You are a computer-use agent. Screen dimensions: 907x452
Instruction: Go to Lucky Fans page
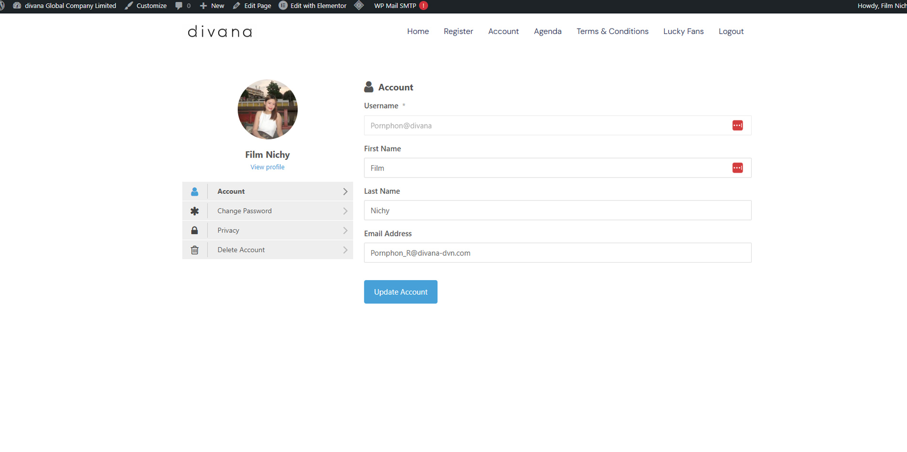[683, 32]
